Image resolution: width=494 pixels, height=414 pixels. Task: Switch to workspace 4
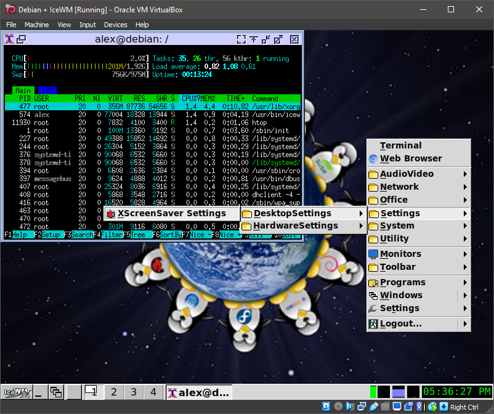153,392
